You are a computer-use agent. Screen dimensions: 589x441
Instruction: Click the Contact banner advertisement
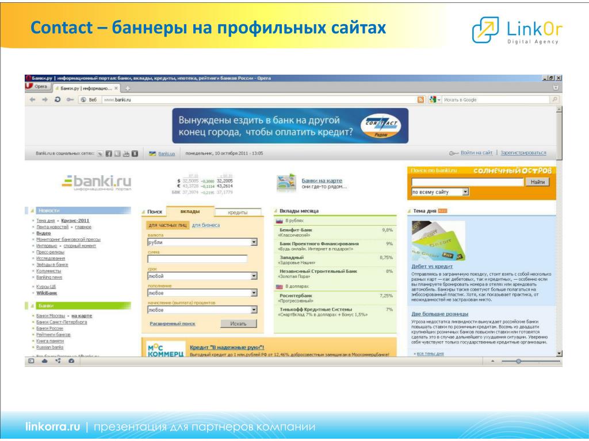coord(290,126)
